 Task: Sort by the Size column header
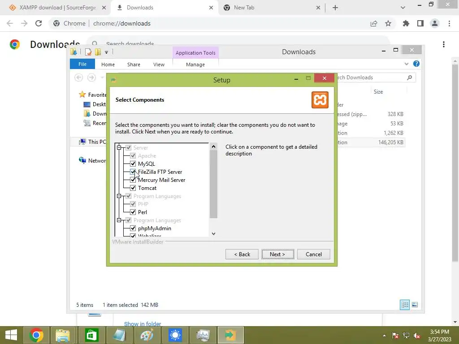[378, 91]
